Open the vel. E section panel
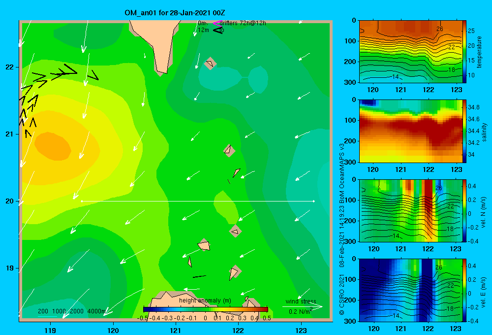 point(410,290)
